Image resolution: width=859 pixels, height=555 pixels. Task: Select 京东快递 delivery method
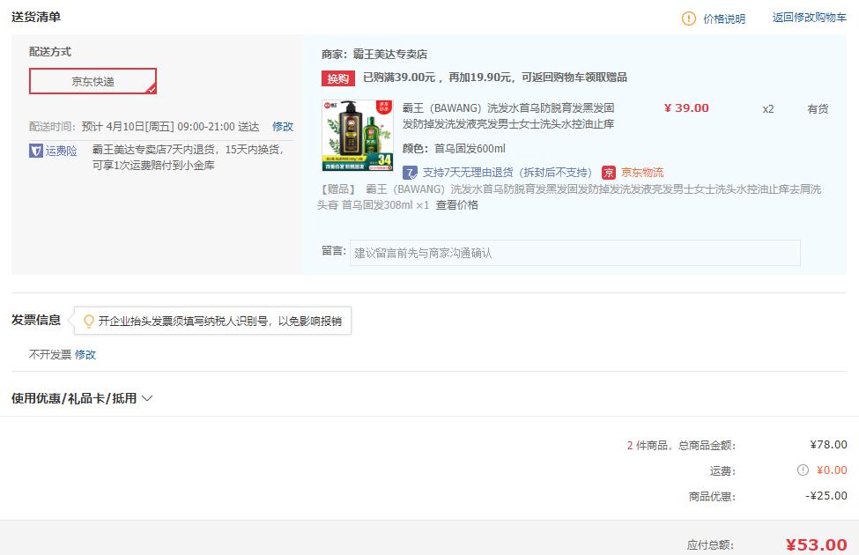pos(93,81)
